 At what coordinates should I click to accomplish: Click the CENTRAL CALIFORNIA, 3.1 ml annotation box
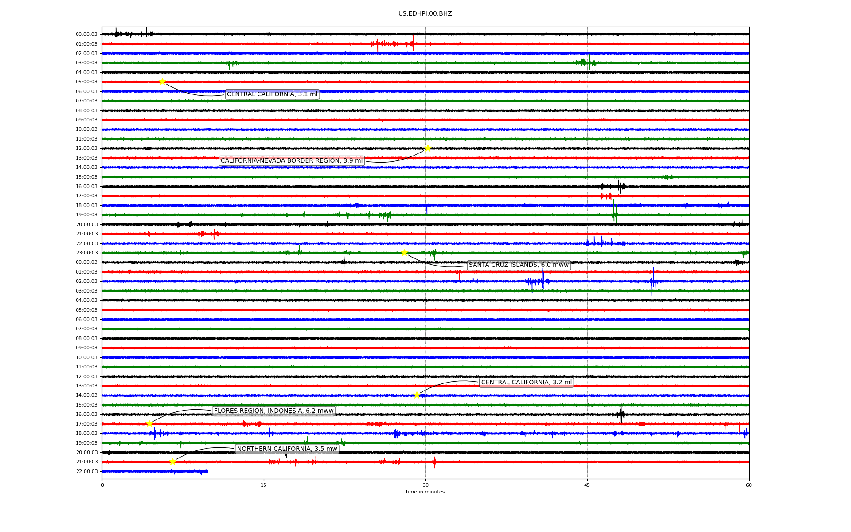click(272, 94)
